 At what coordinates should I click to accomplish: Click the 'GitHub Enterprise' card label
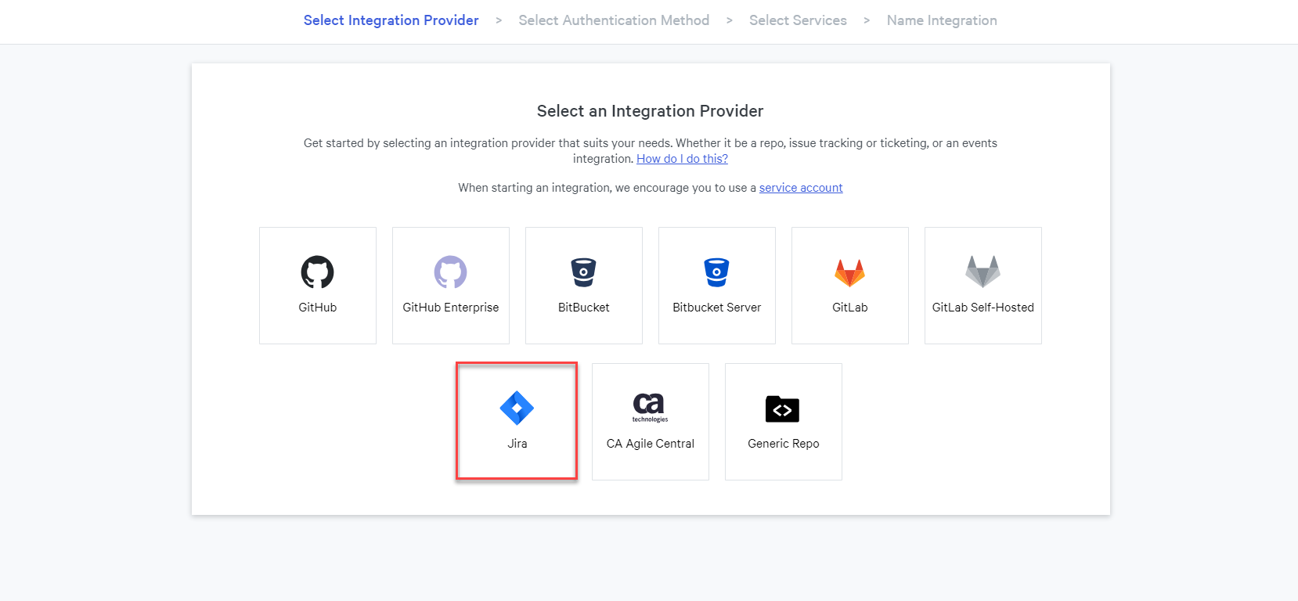[x=451, y=308]
